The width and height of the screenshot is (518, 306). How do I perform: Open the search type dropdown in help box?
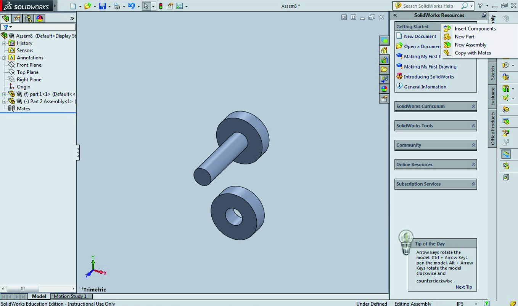click(x=471, y=6)
